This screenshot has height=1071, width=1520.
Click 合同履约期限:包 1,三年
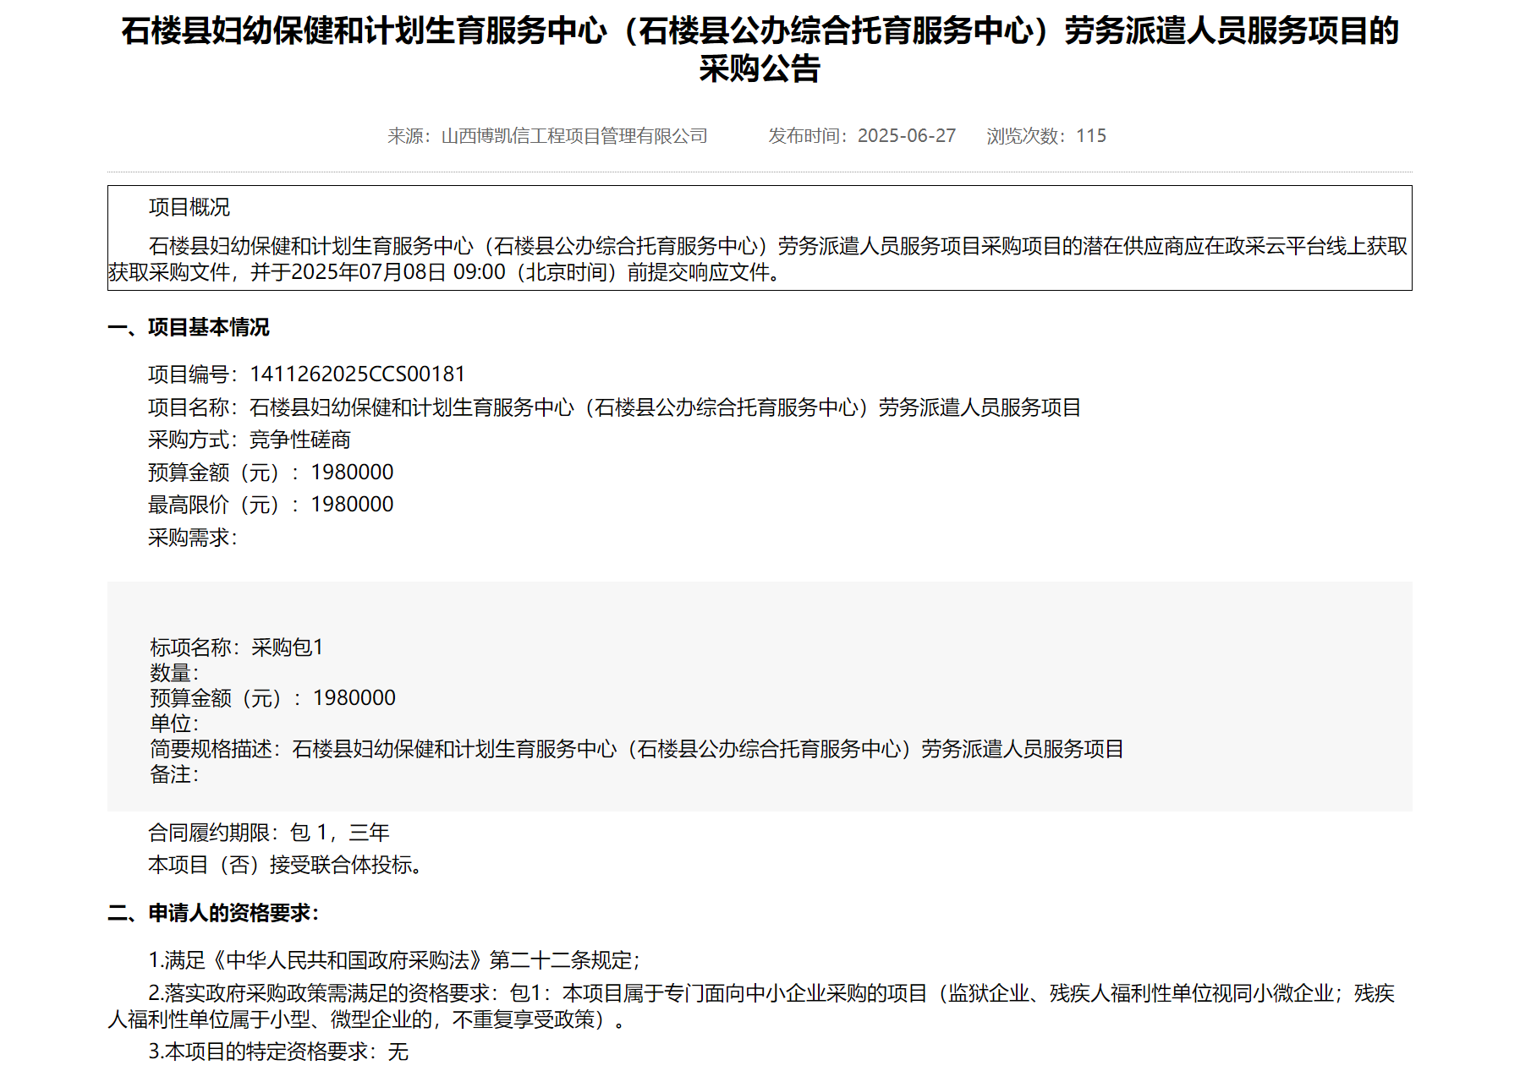pyautogui.click(x=269, y=833)
